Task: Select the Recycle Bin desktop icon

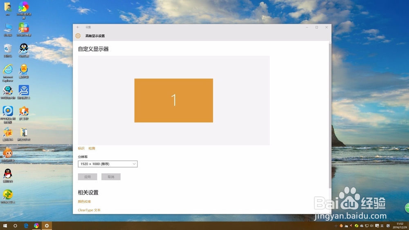Action: click(x=8, y=50)
